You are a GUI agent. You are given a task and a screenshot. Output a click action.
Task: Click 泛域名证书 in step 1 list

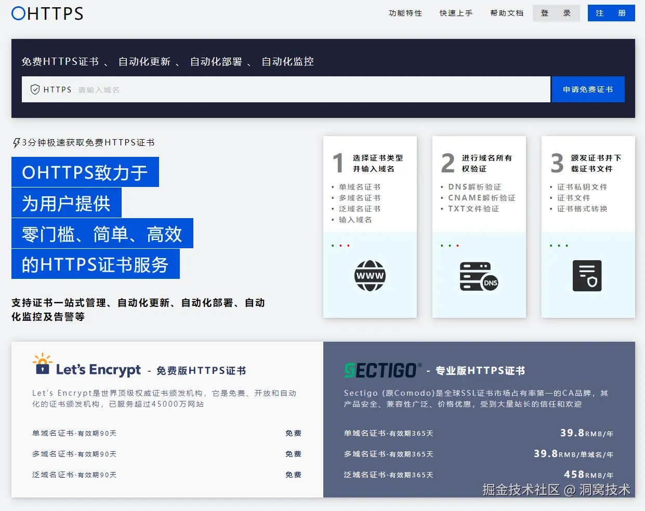pyautogui.click(x=360, y=209)
